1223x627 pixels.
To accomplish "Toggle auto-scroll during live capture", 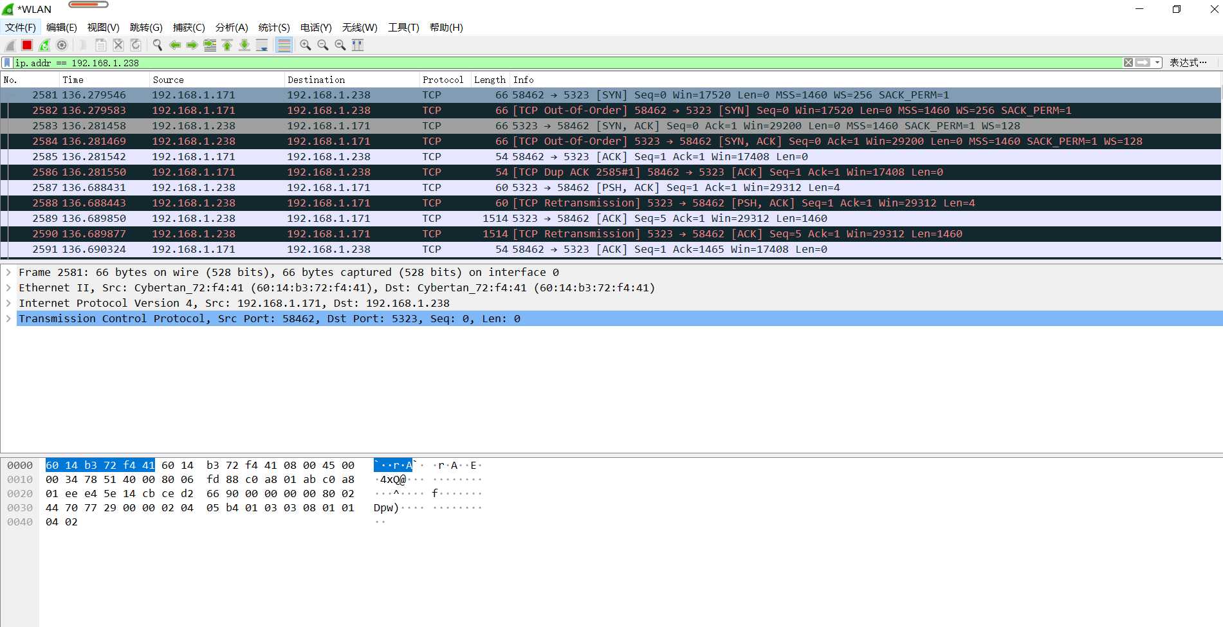I will (262, 45).
